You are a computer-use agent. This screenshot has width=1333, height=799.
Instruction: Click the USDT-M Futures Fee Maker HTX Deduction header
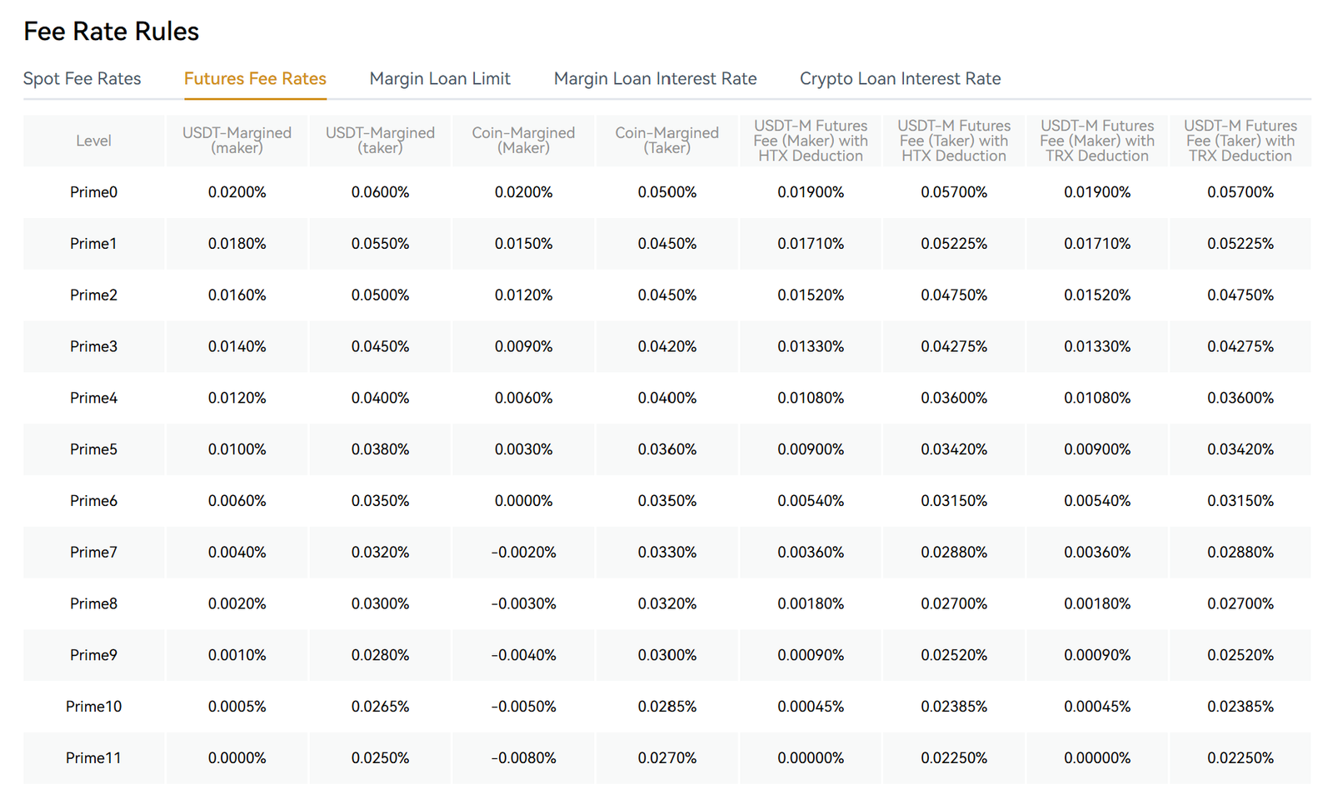811,141
